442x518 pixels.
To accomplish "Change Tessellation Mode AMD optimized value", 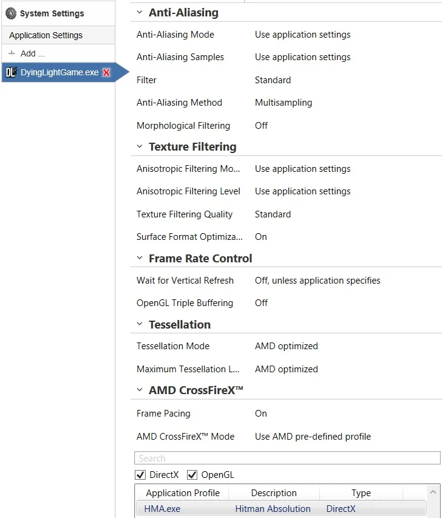I will (x=287, y=346).
